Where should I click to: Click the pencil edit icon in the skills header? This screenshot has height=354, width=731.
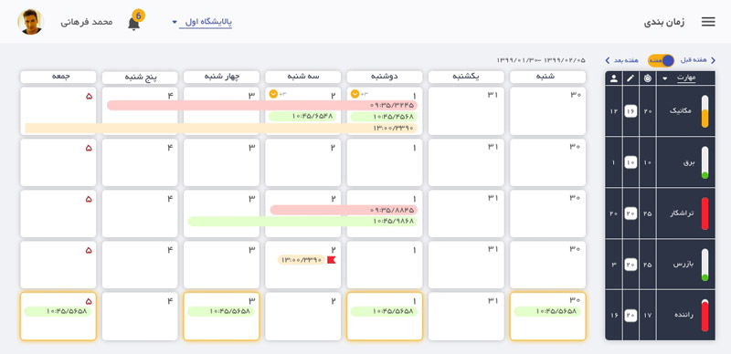pyautogui.click(x=630, y=78)
